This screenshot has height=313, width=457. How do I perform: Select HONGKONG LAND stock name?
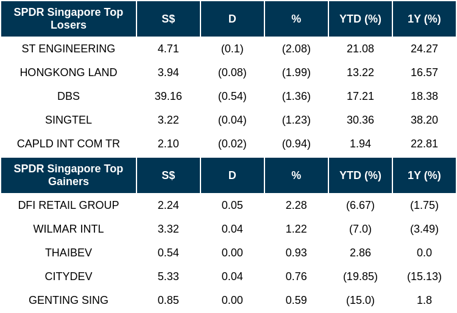(68, 72)
